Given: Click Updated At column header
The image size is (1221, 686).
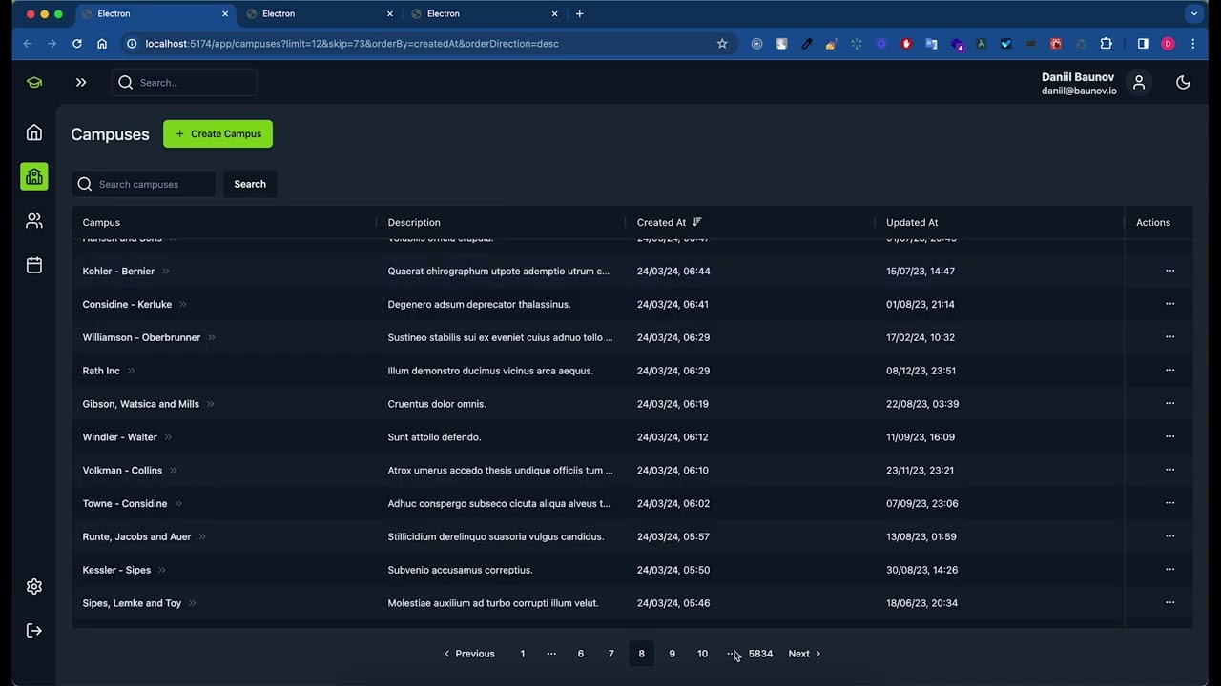Looking at the screenshot, I should [912, 222].
